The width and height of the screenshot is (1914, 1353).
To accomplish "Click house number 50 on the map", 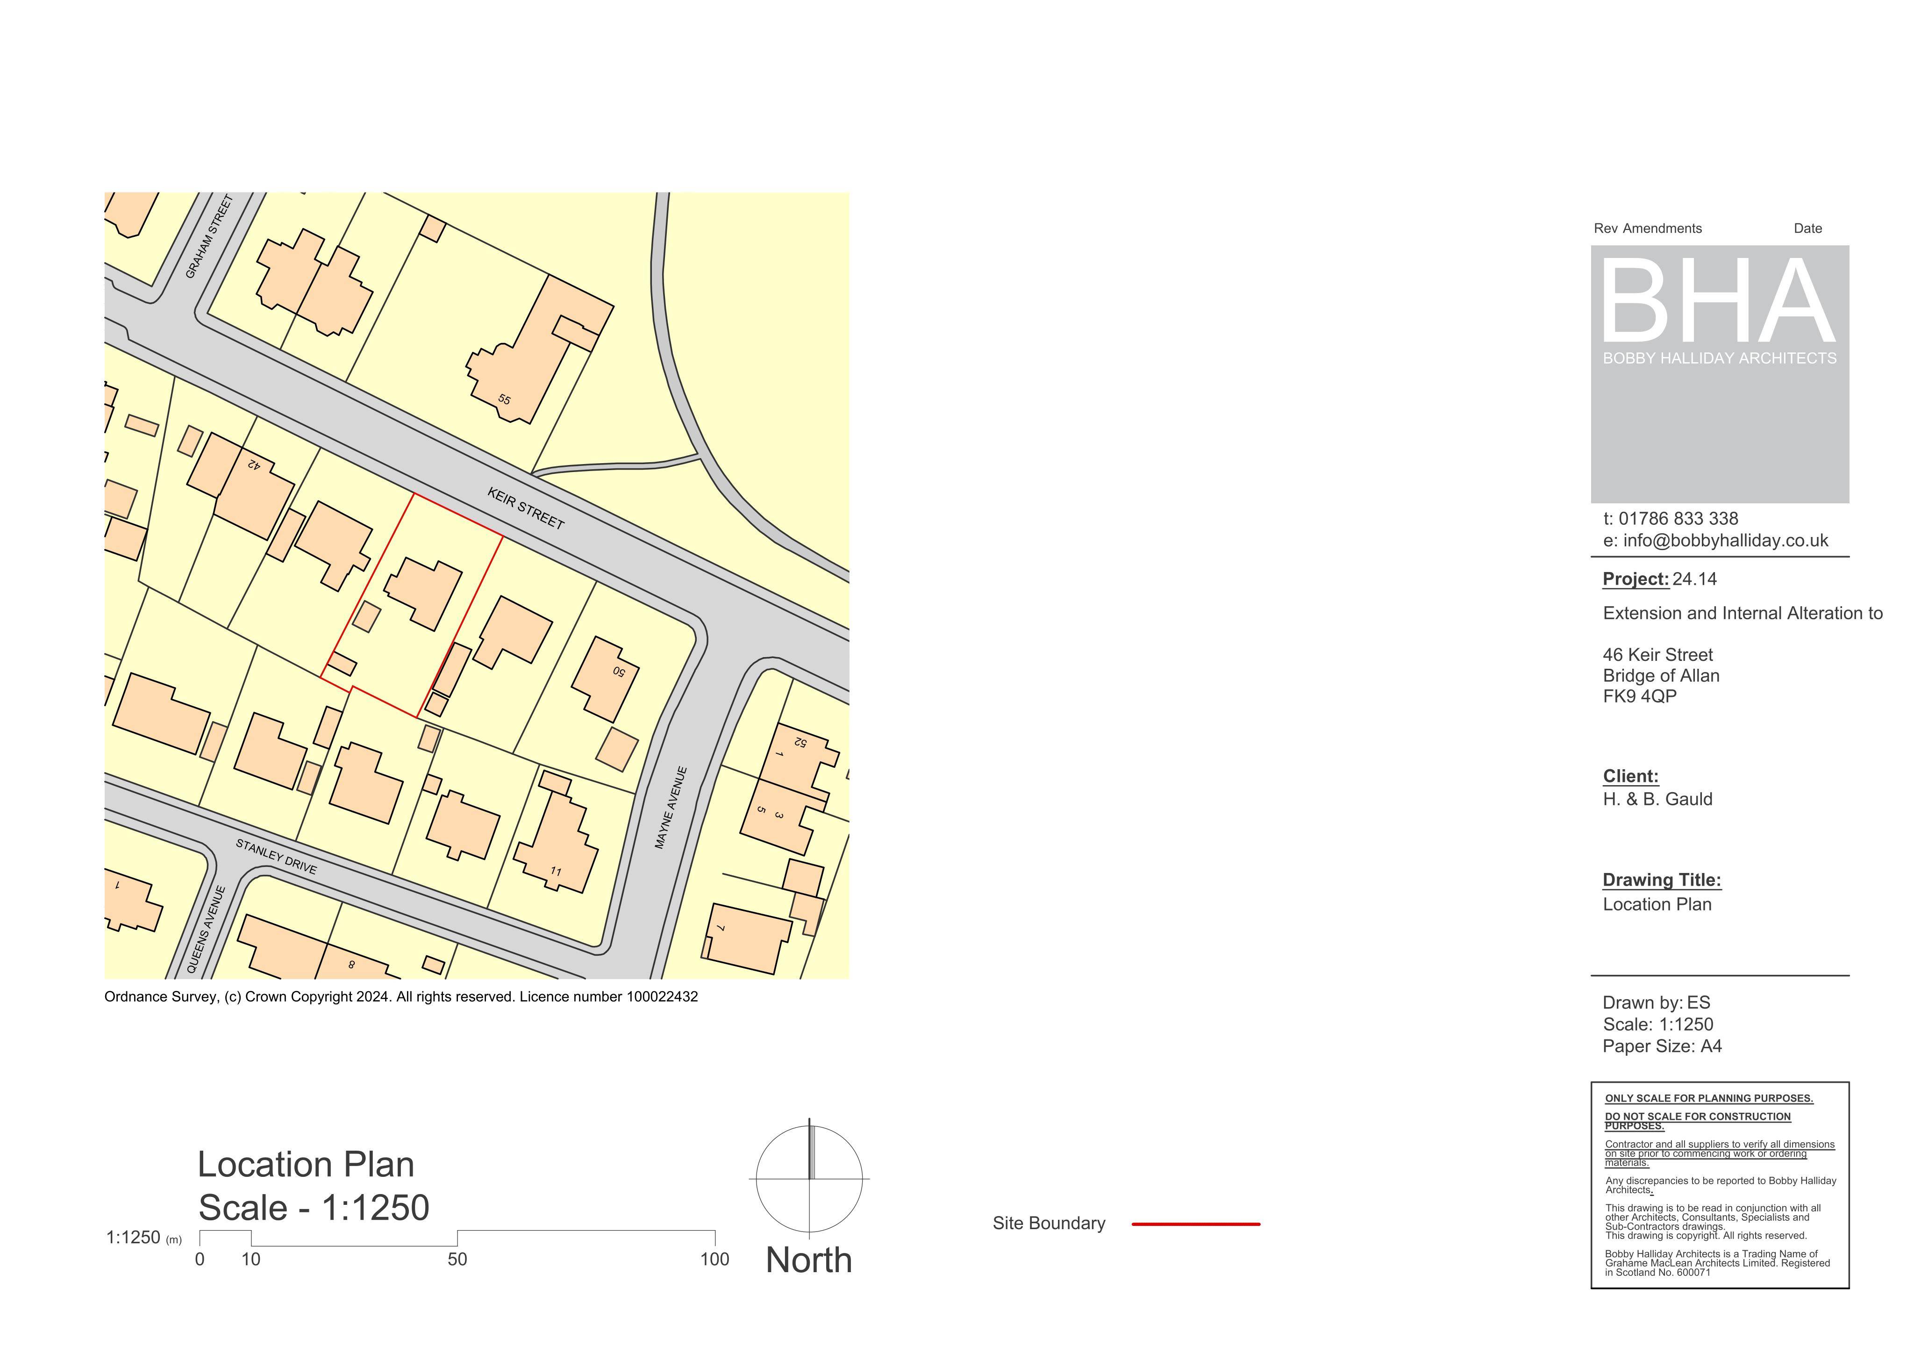I will (619, 671).
